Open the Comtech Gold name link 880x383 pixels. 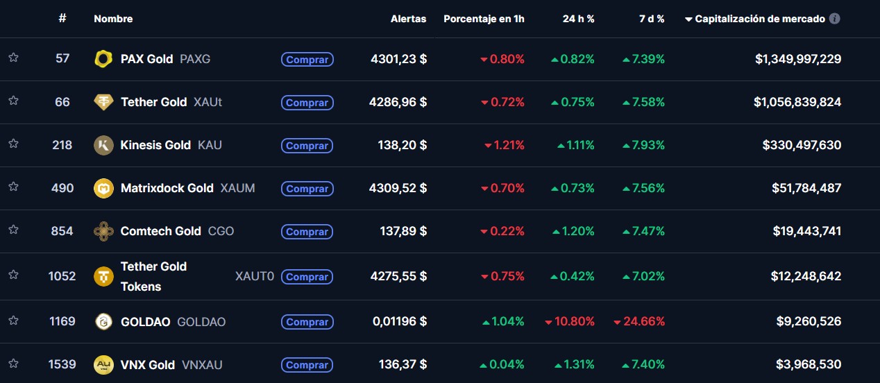coord(160,231)
